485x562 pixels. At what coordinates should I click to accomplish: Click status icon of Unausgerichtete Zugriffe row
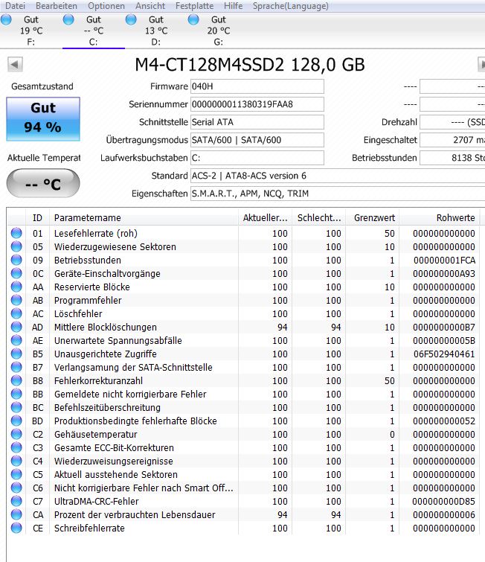pyautogui.click(x=16, y=354)
